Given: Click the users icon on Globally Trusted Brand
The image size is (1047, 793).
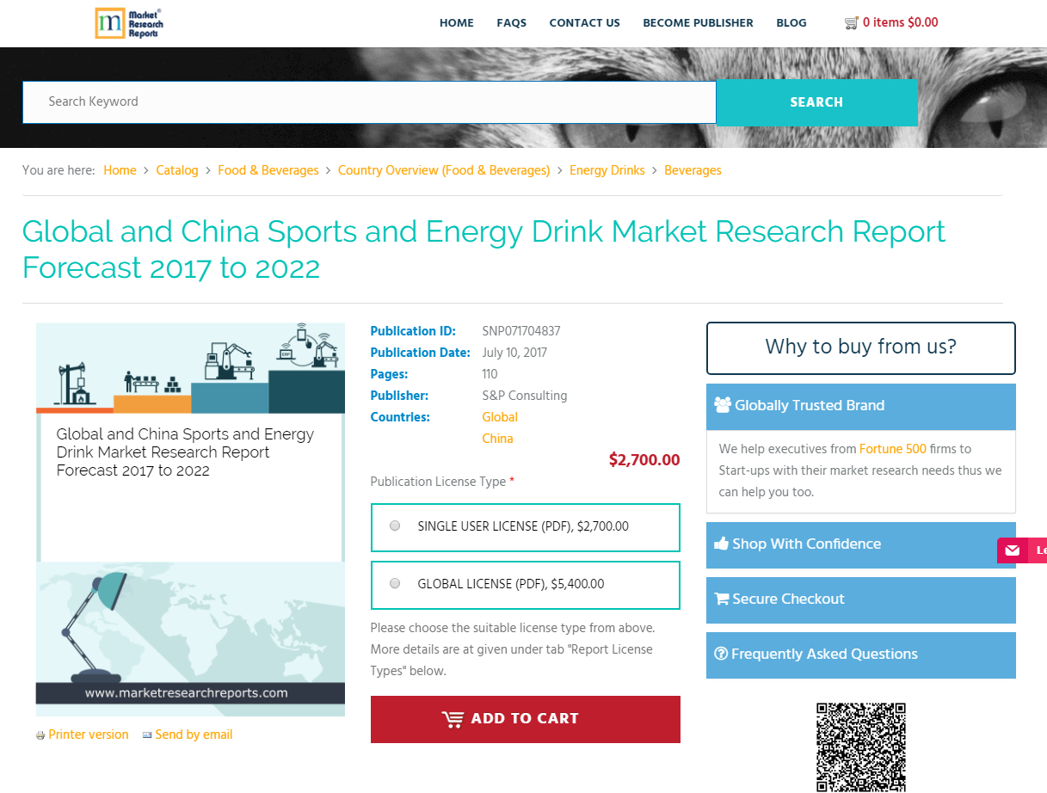Looking at the screenshot, I should click(723, 405).
